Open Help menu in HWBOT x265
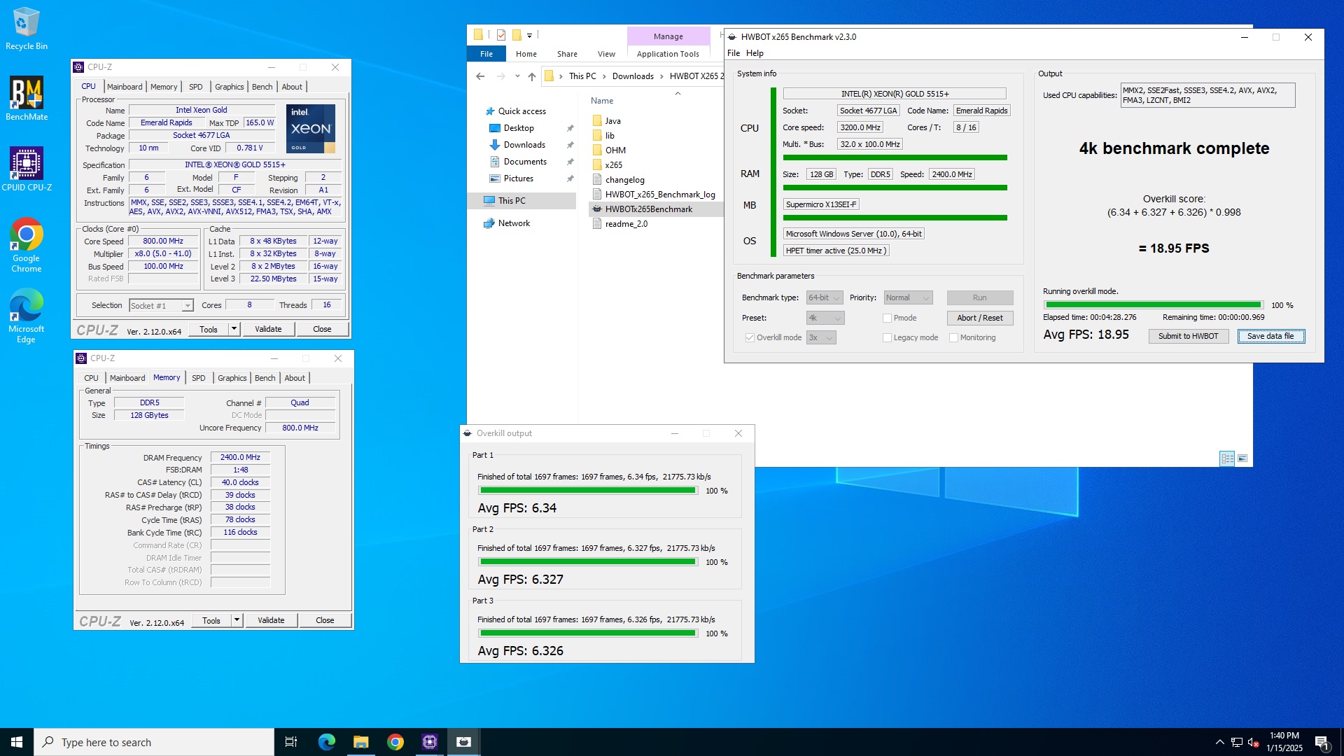The height and width of the screenshot is (756, 1344). click(755, 53)
